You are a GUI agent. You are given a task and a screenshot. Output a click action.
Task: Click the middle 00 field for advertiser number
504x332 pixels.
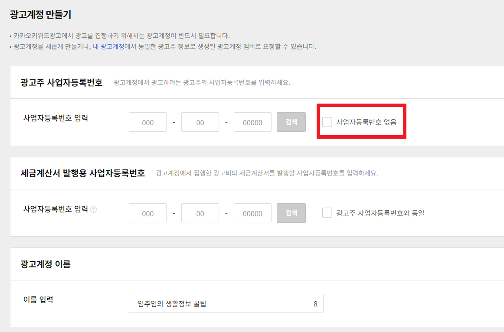pos(200,122)
